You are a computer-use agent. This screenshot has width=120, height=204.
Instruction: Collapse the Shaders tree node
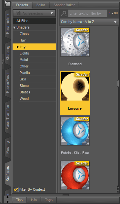click(x=15, y=28)
